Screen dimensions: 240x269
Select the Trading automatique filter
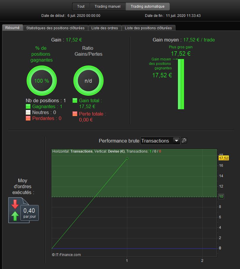click(148, 6)
